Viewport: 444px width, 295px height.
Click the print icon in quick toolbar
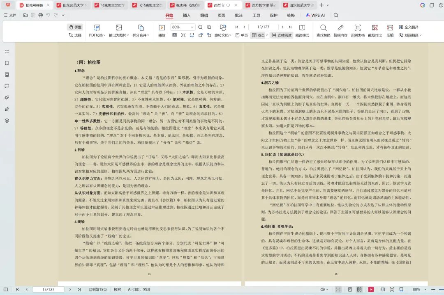[40, 15]
